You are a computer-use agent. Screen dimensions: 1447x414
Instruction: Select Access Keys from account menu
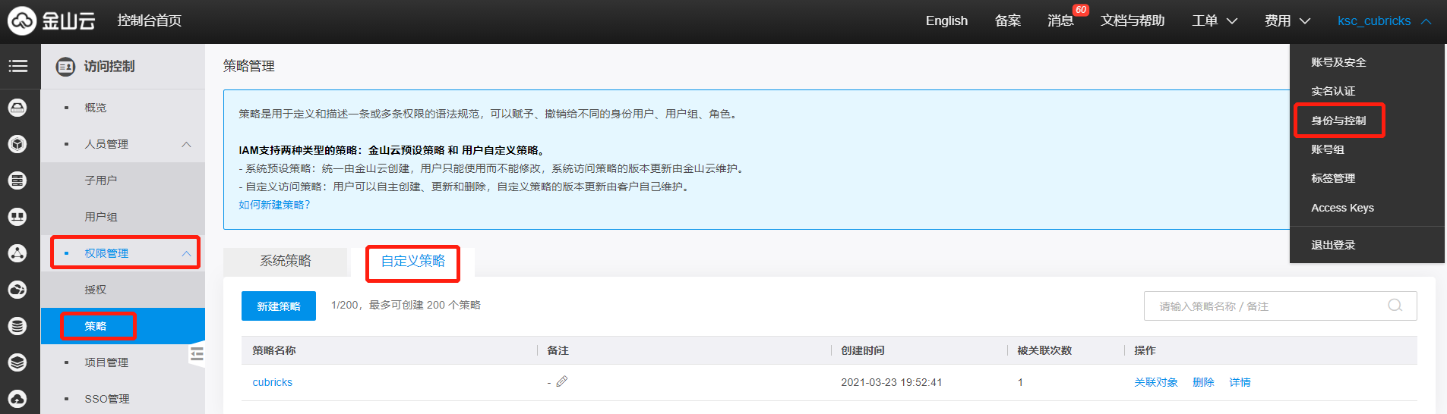click(1342, 208)
